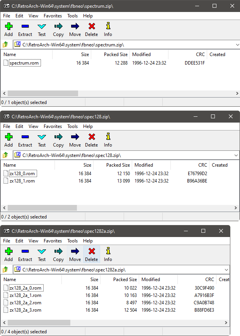Click Copy icon in spec128.zip window
The width and height of the screenshot is (240, 336).
point(58,137)
